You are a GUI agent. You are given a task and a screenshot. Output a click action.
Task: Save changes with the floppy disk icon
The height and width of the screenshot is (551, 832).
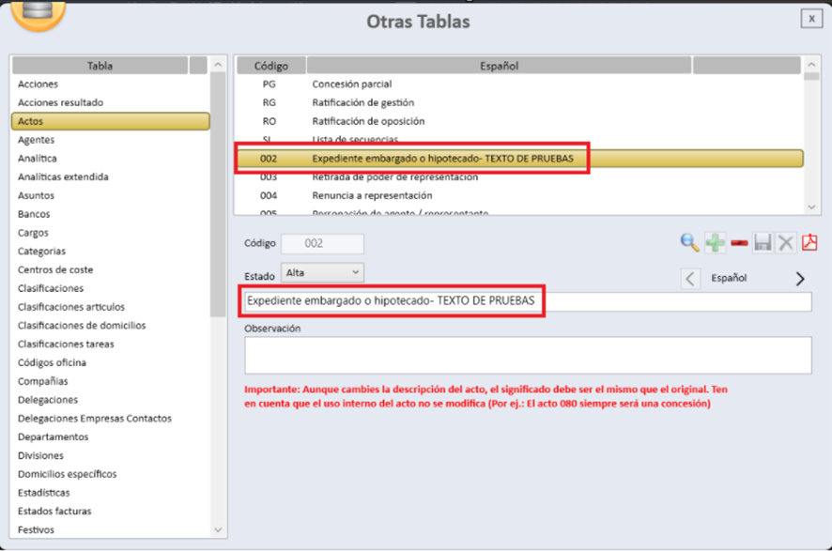[x=763, y=243]
